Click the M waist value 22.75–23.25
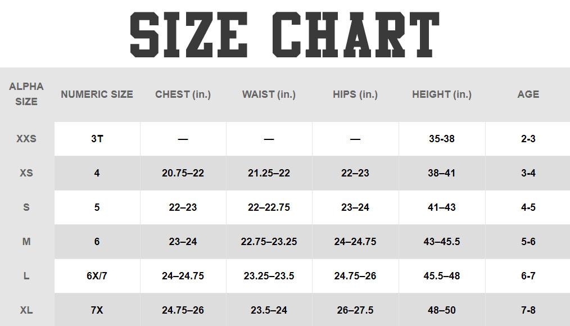The height and width of the screenshot is (326, 570). click(269, 242)
